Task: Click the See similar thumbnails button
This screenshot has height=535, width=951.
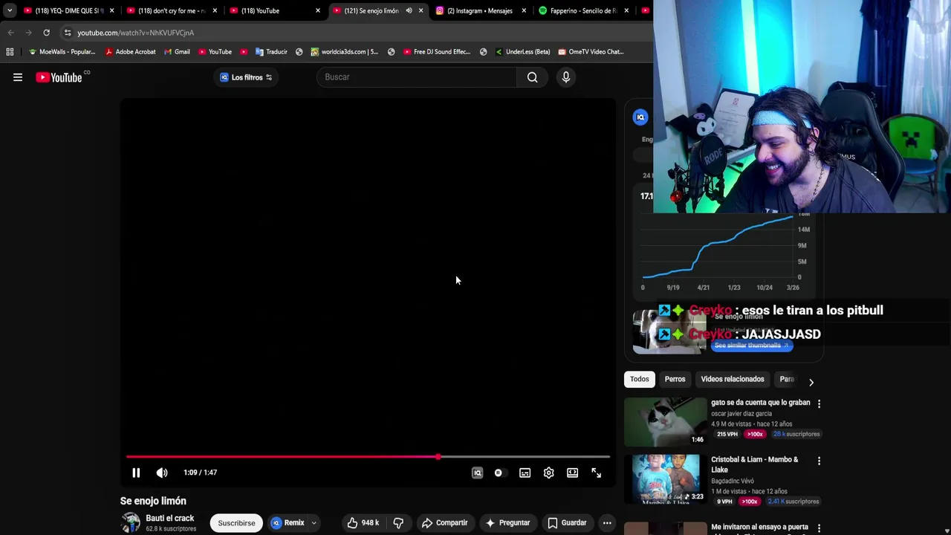Action: 751,346
